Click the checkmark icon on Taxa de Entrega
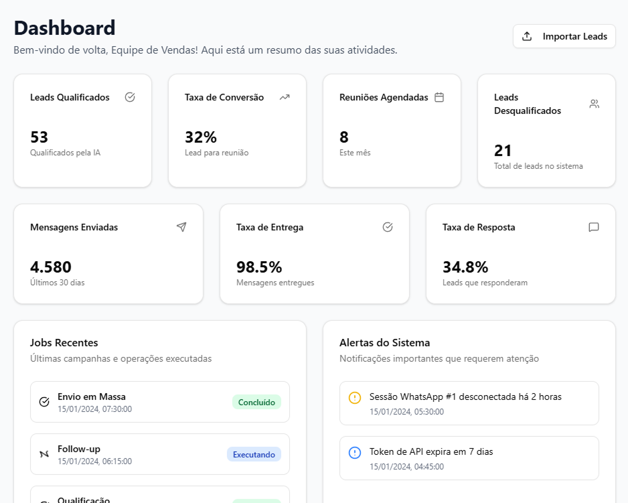The image size is (628, 503). (388, 227)
